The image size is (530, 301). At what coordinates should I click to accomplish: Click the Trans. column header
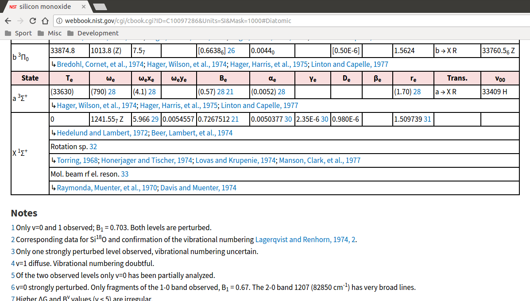click(457, 78)
